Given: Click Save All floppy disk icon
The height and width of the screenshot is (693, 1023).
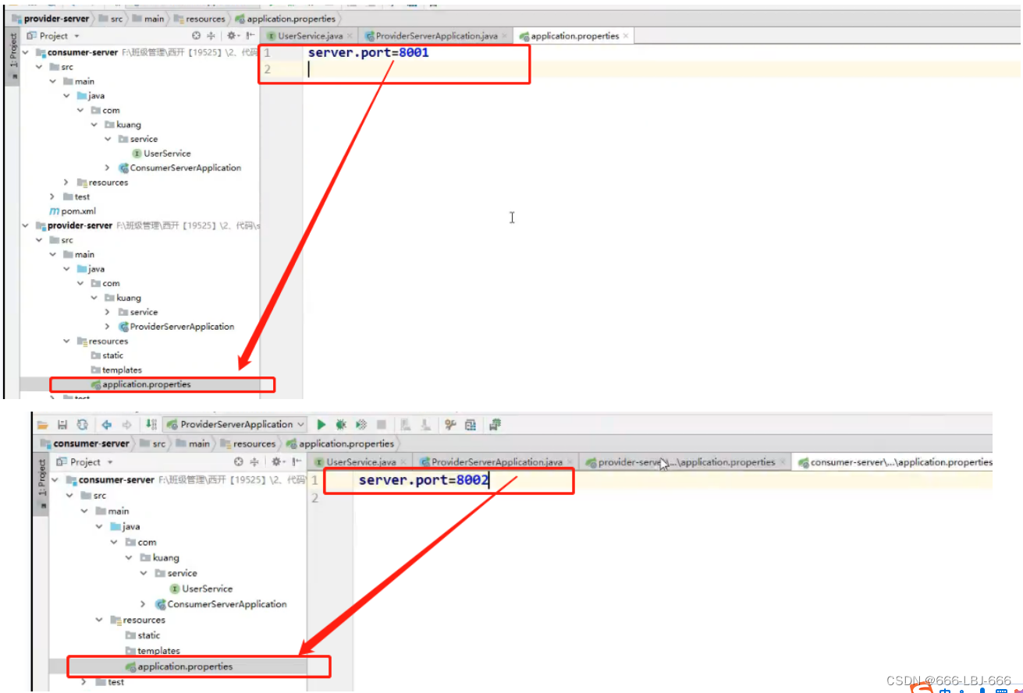Looking at the screenshot, I should pyautogui.click(x=62, y=425).
